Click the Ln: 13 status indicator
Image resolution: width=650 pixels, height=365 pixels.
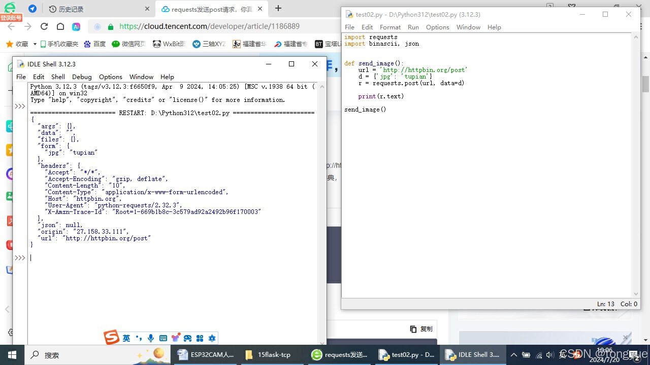pyautogui.click(x=606, y=304)
